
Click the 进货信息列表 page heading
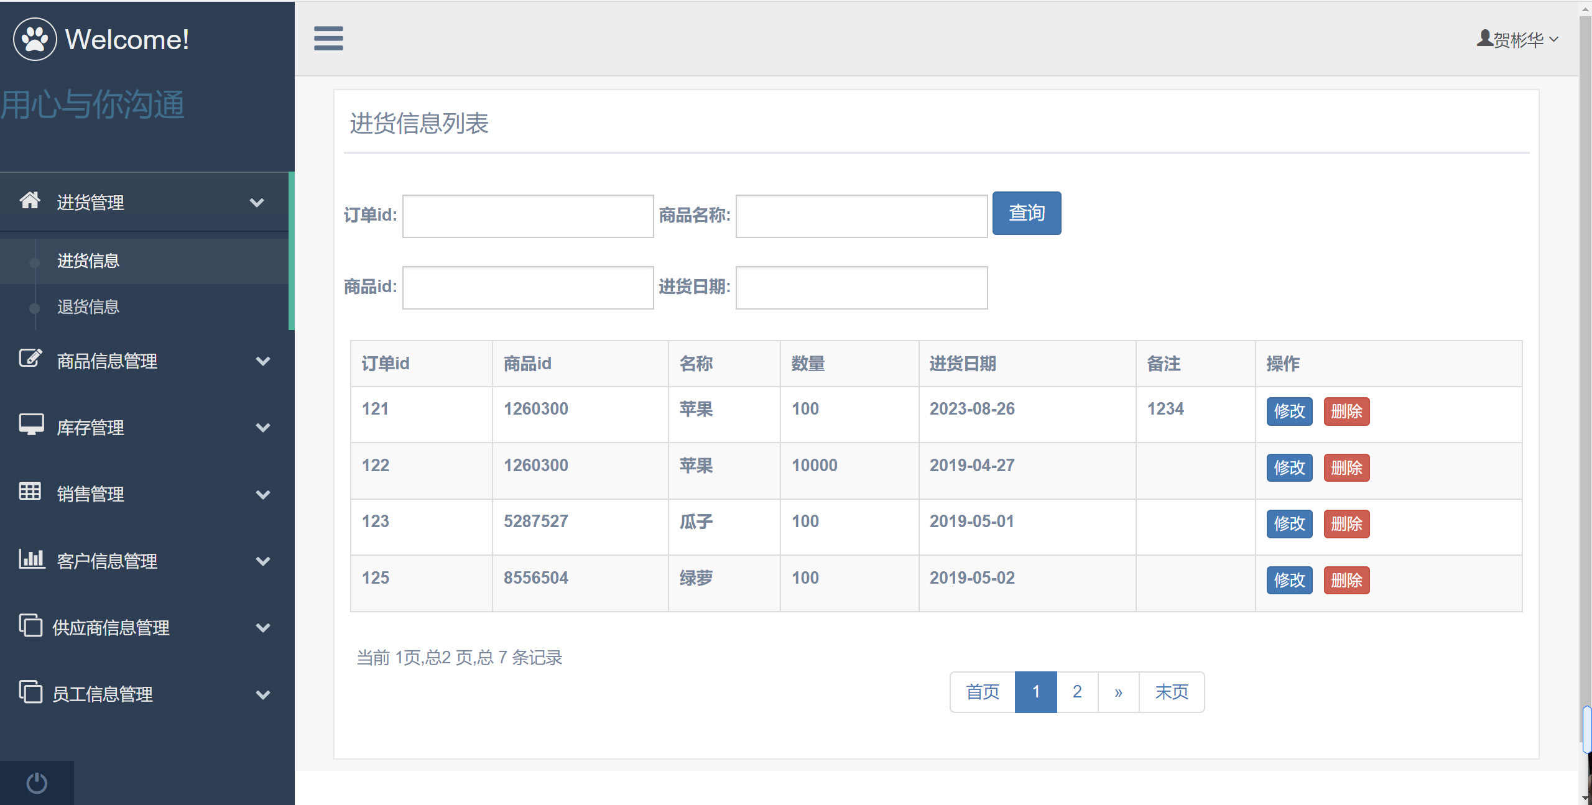click(419, 124)
